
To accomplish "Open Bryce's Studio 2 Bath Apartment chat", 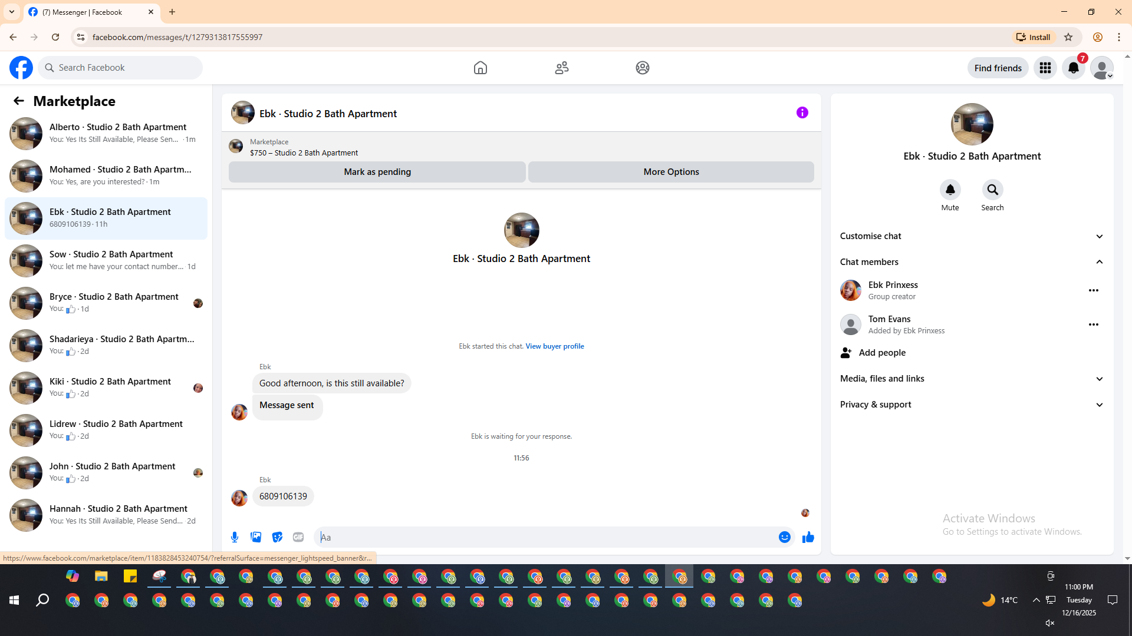I will coord(106,303).
